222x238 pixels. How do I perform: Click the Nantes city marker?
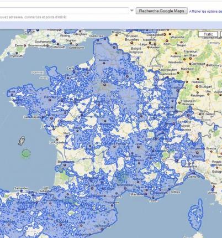point(51,118)
